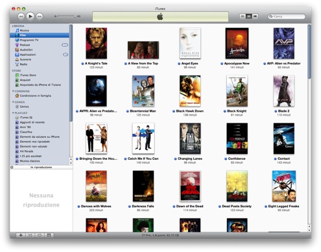Open the iTunes Store
The width and height of the screenshot is (321, 252).
click(x=28, y=75)
